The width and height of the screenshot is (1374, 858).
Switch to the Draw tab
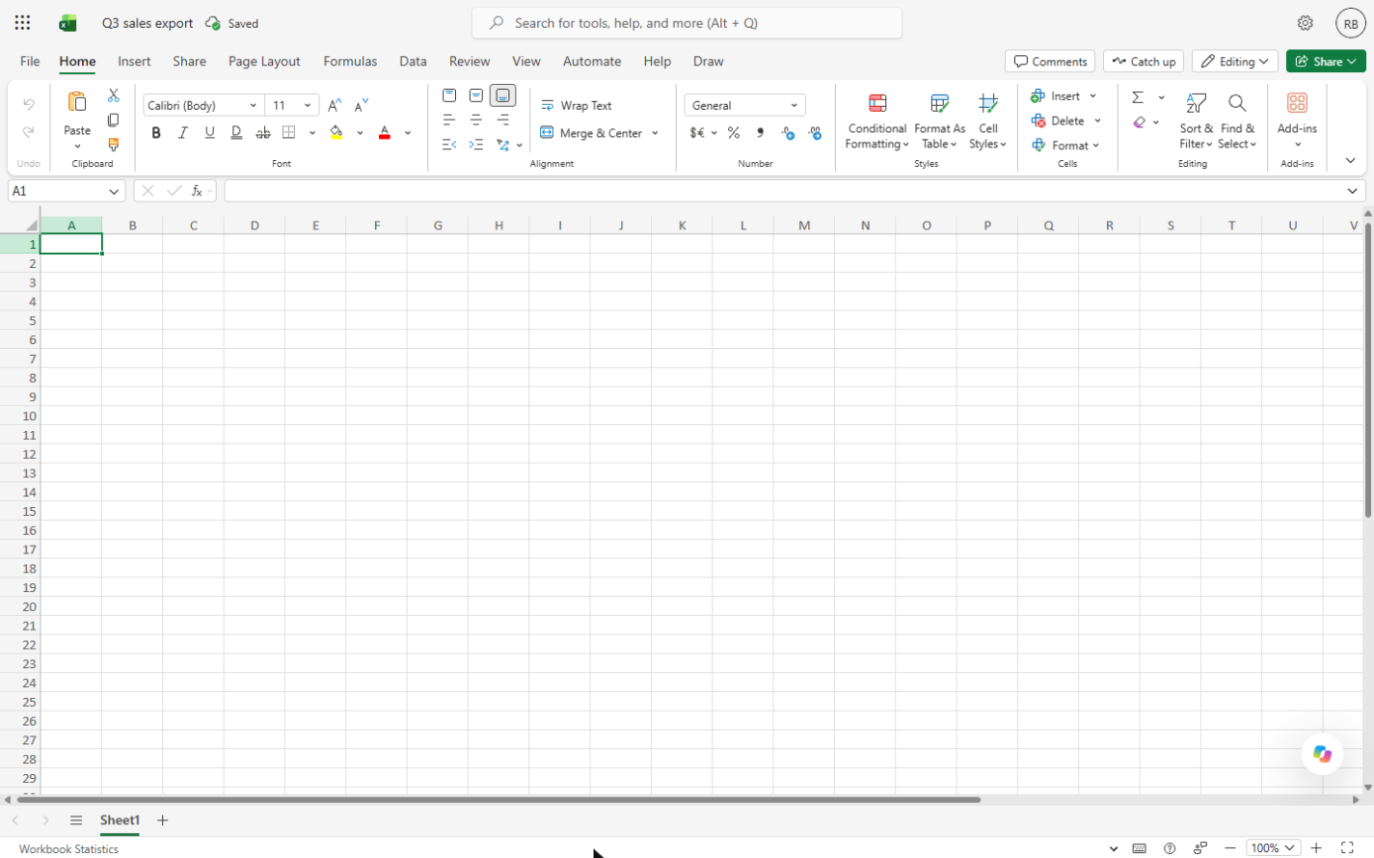point(708,61)
